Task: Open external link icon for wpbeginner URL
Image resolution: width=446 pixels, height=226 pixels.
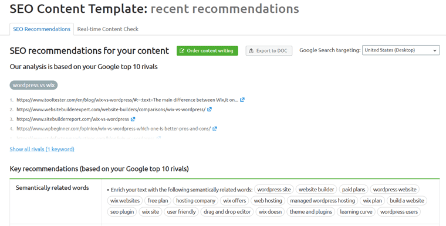Action: [215, 129]
